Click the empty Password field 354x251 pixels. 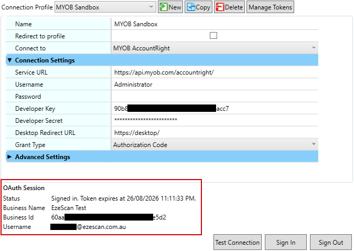coord(214,96)
